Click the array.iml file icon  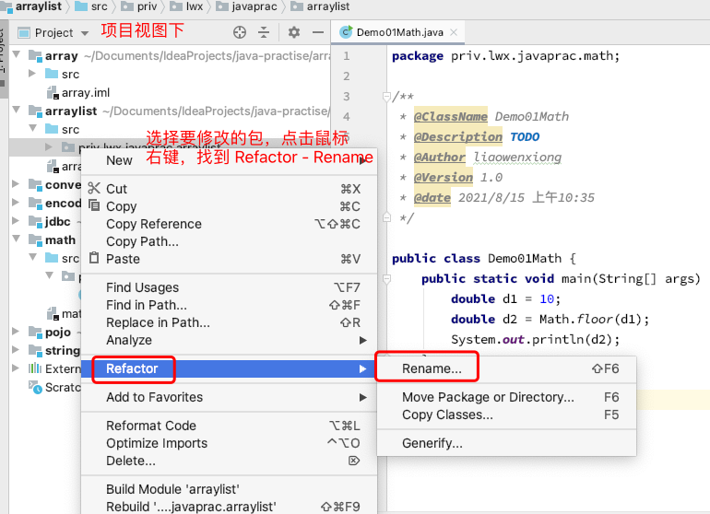coord(53,93)
